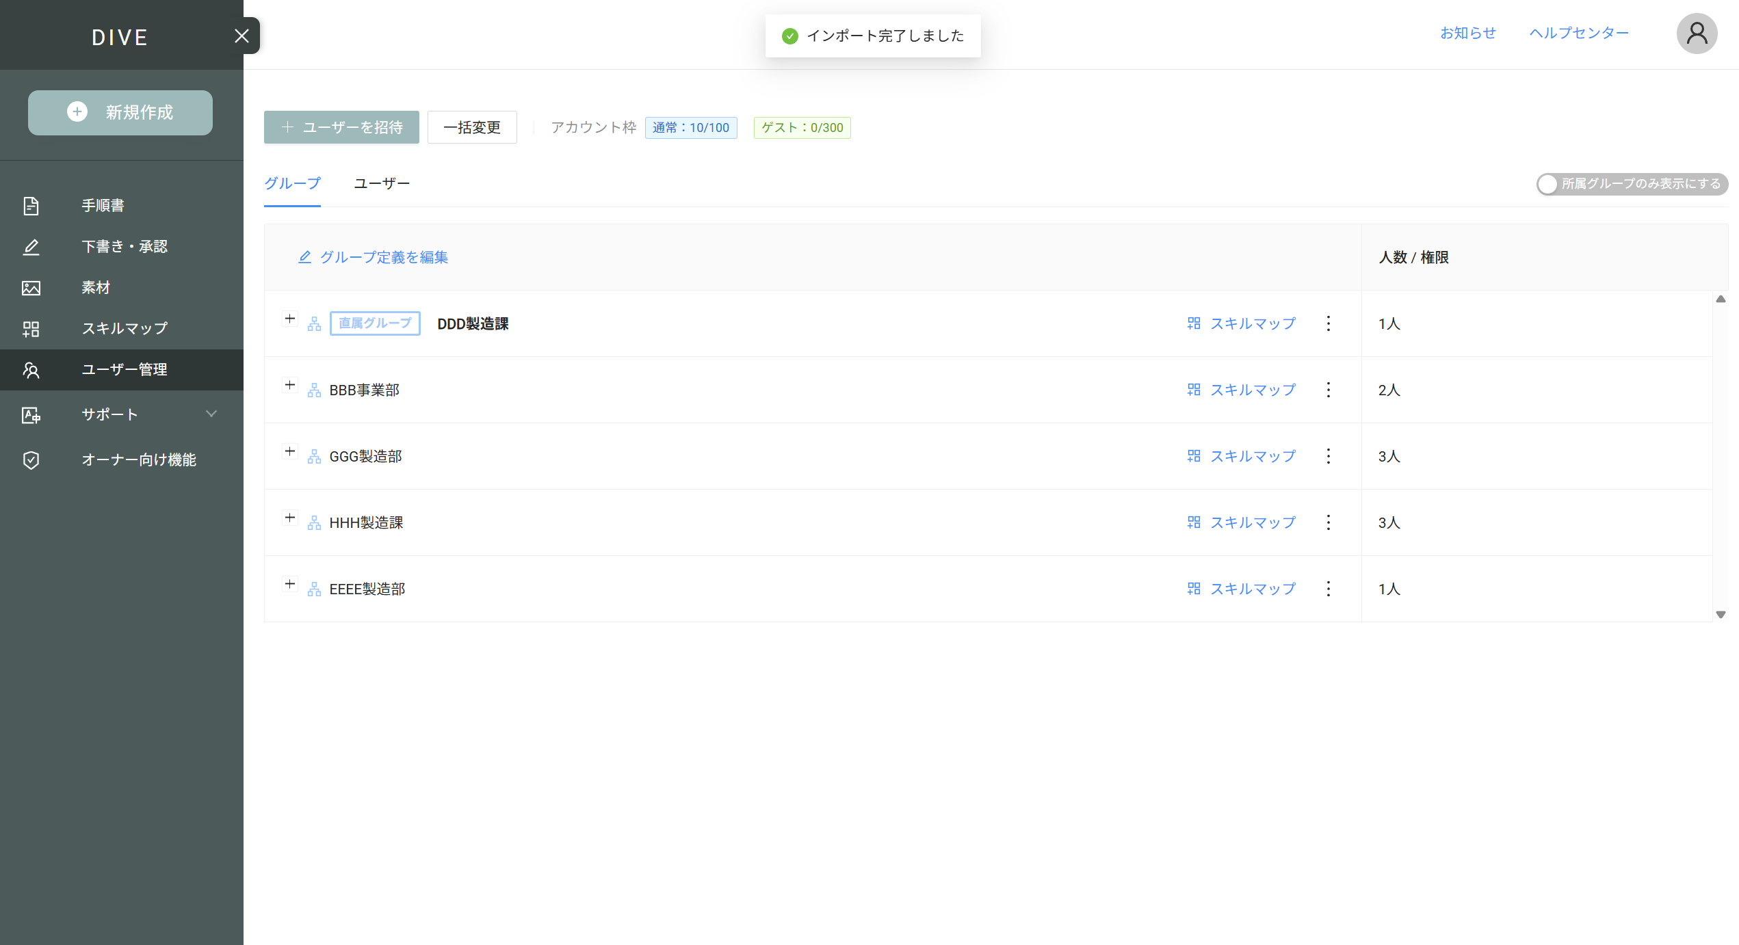Expand the サポート sidebar chevron
This screenshot has width=1739, height=945.
[x=211, y=414]
